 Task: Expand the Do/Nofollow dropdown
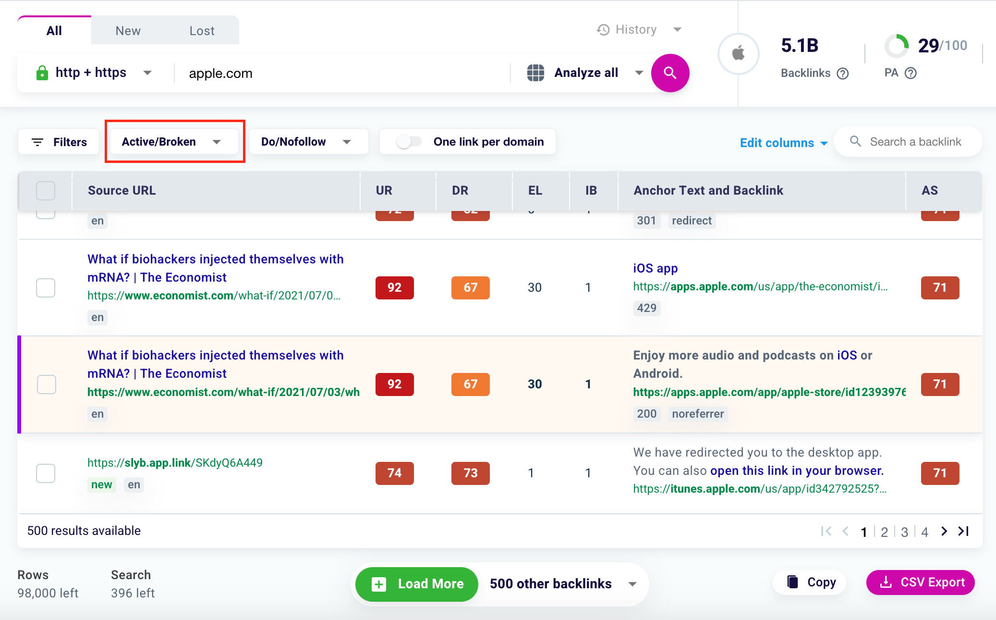click(308, 142)
